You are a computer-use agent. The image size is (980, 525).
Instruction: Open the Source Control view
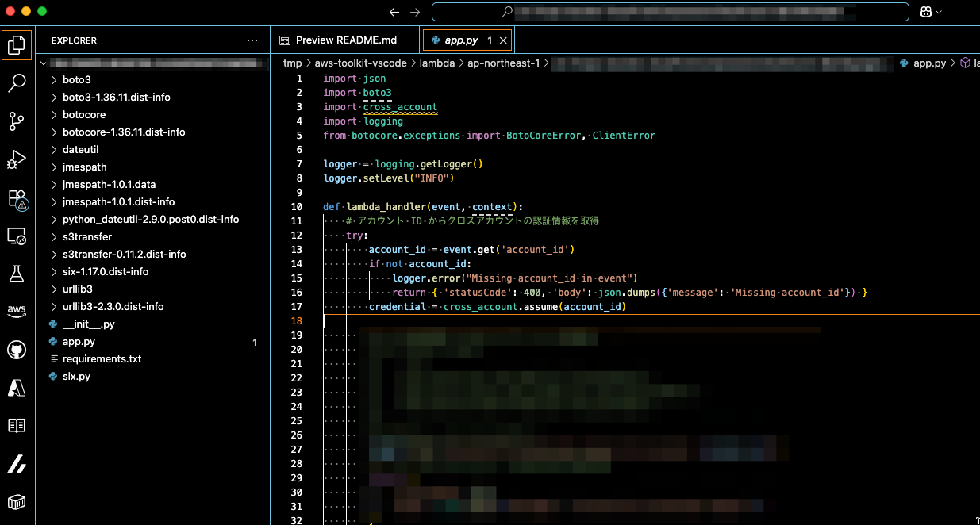point(17,121)
